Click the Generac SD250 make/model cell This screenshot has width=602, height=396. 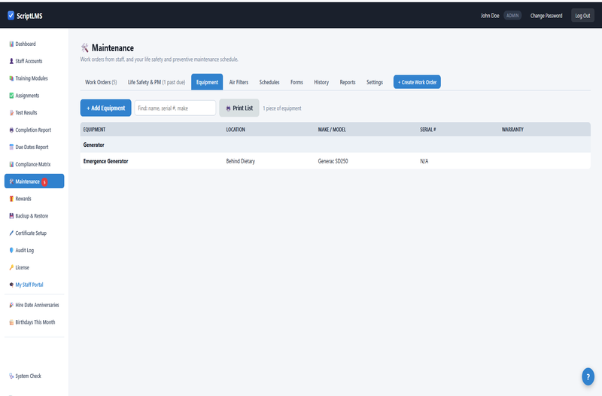[x=333, y=161]
